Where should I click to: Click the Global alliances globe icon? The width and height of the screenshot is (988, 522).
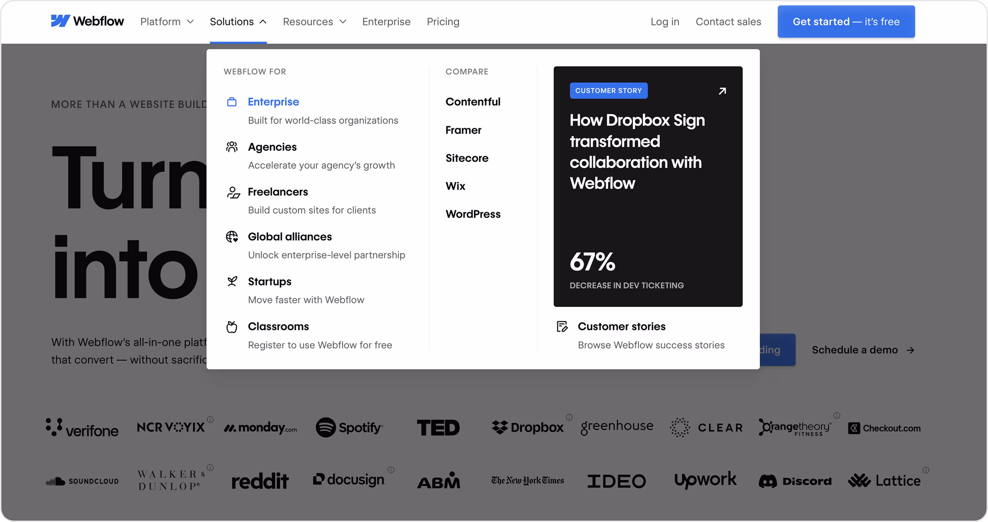pos(232,237)
